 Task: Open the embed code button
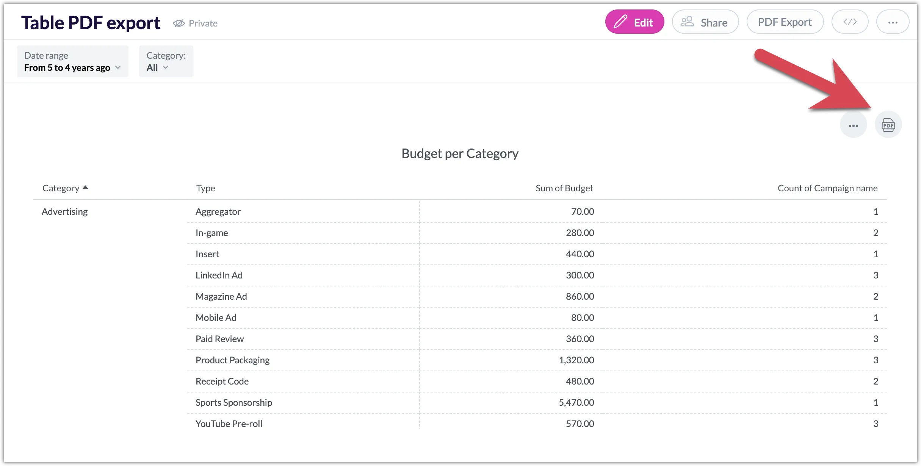click(x=850, y=22)
